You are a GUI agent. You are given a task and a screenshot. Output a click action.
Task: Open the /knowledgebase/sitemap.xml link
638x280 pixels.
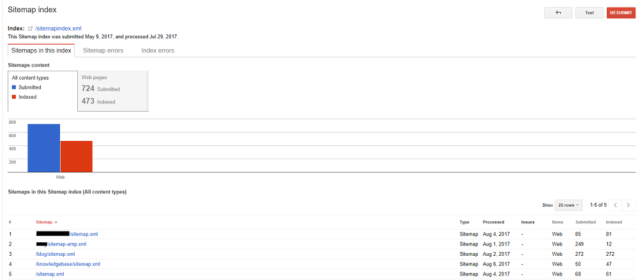[68, 264]
